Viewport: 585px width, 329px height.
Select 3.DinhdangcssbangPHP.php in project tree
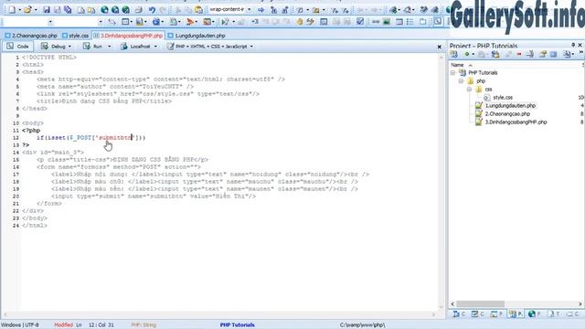[516, 122]
